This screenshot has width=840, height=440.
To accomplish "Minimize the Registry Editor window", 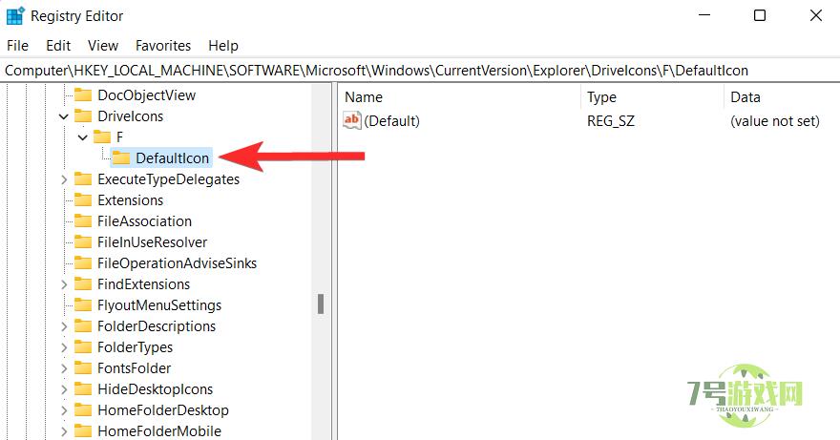I will pos(704,15).
